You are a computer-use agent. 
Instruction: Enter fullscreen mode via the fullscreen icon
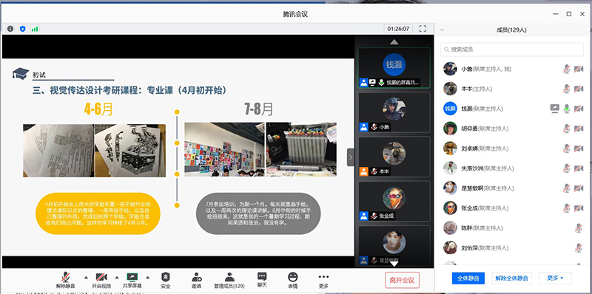point(423,29)
